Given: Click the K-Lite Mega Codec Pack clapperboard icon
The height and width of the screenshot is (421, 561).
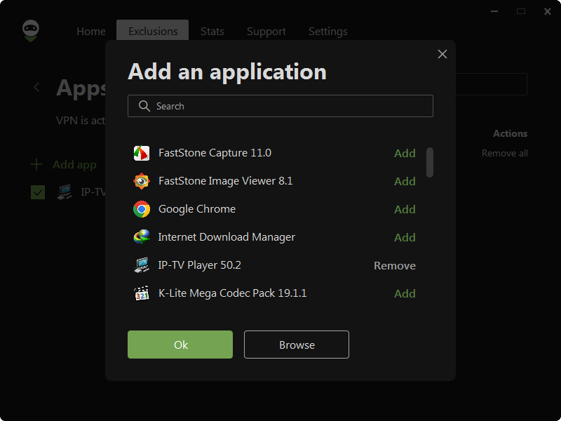Looking at the screenshot, I should (x=142, y=293).
